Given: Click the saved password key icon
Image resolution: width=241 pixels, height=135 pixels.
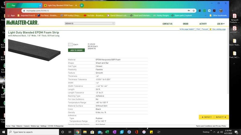Looking at the screenshot, I should [189, 10].
